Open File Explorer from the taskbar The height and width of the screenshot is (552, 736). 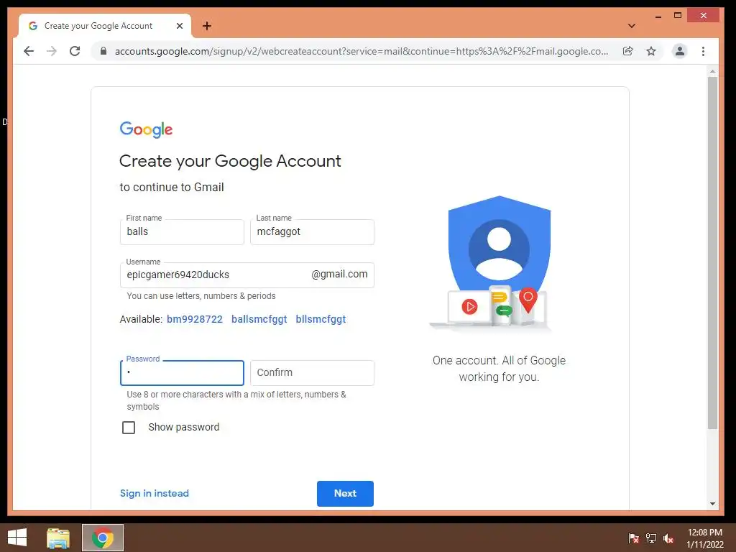pyautogui.click(x=58, y=538)
